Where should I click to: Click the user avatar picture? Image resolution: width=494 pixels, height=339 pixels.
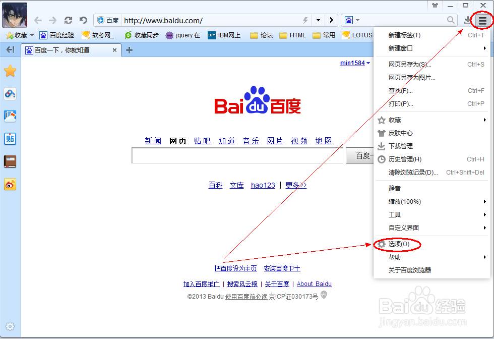pyautogui.click(x=15, y=15)
